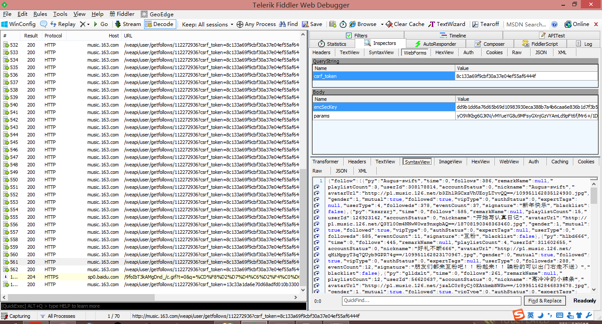Open the Fiddler menu item

pyautogui.click(x=122, y=14)
